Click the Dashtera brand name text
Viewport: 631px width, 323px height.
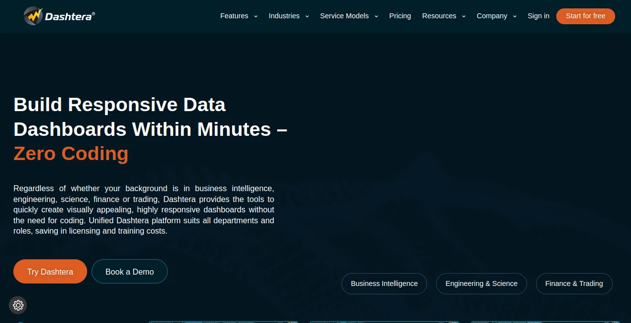click(69, 16)
